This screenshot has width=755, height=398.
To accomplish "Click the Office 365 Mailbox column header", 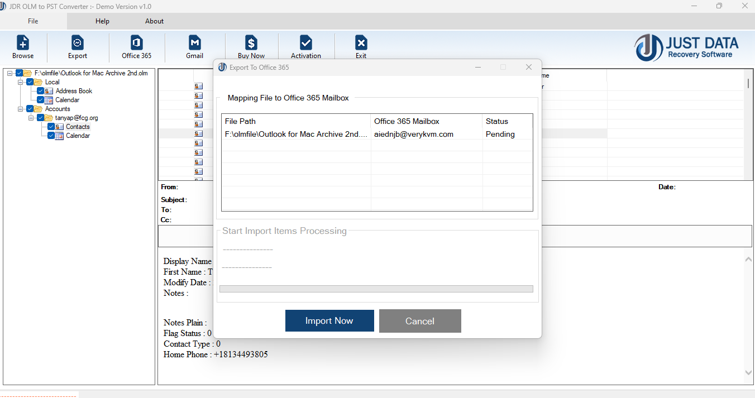I will click(427, 121).
